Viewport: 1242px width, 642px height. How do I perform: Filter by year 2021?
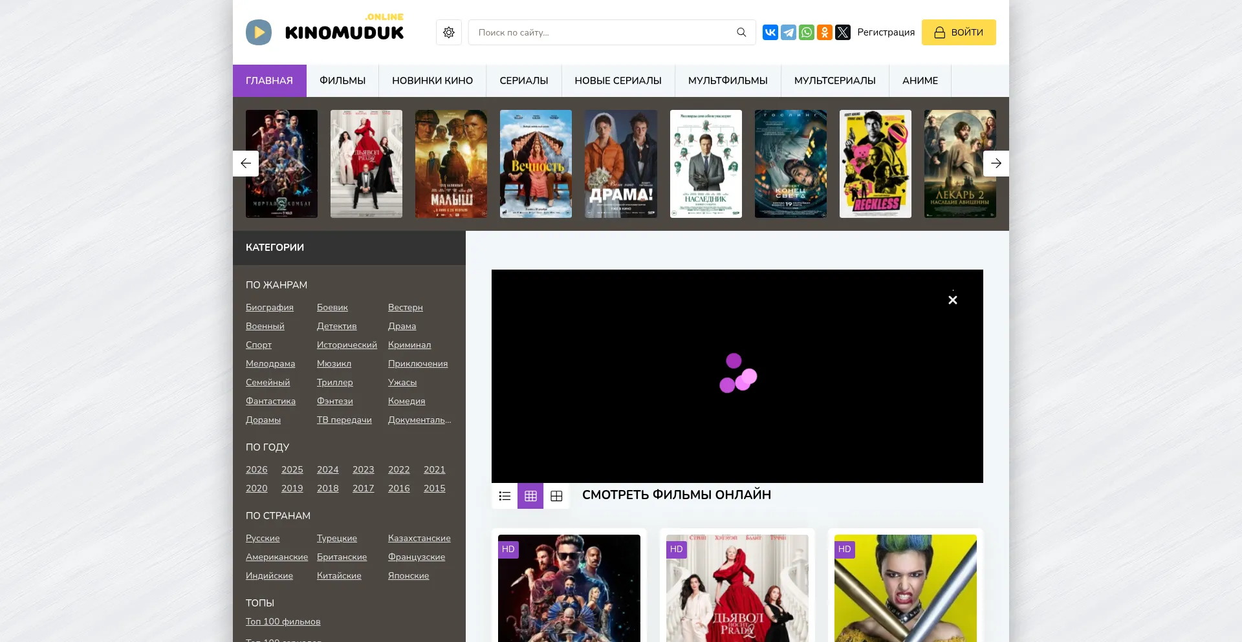[435, 469]
